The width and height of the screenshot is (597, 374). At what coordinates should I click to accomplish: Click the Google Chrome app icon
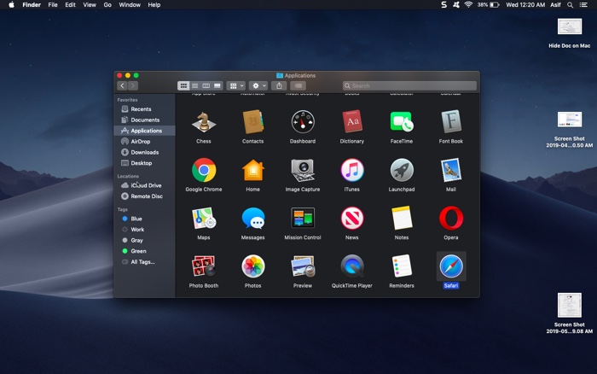(204, 170)
